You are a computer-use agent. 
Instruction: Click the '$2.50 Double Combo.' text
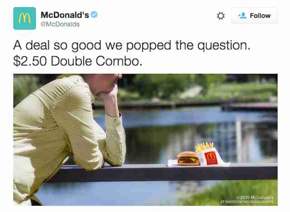point(77,61)
